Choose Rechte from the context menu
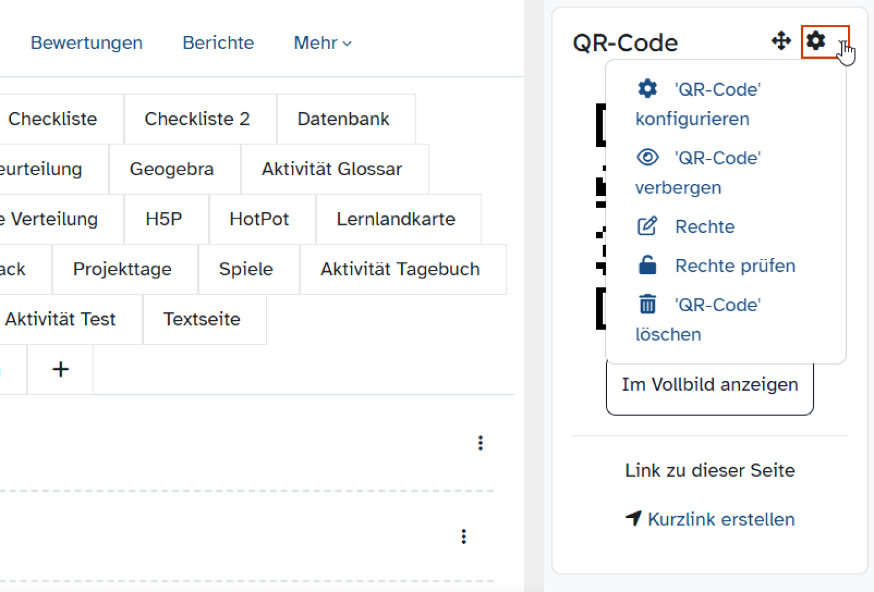Viewport: 874px width, 592px height. (705, 226)
